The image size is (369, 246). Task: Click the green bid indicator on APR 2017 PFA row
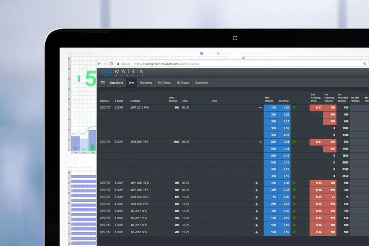294,142
